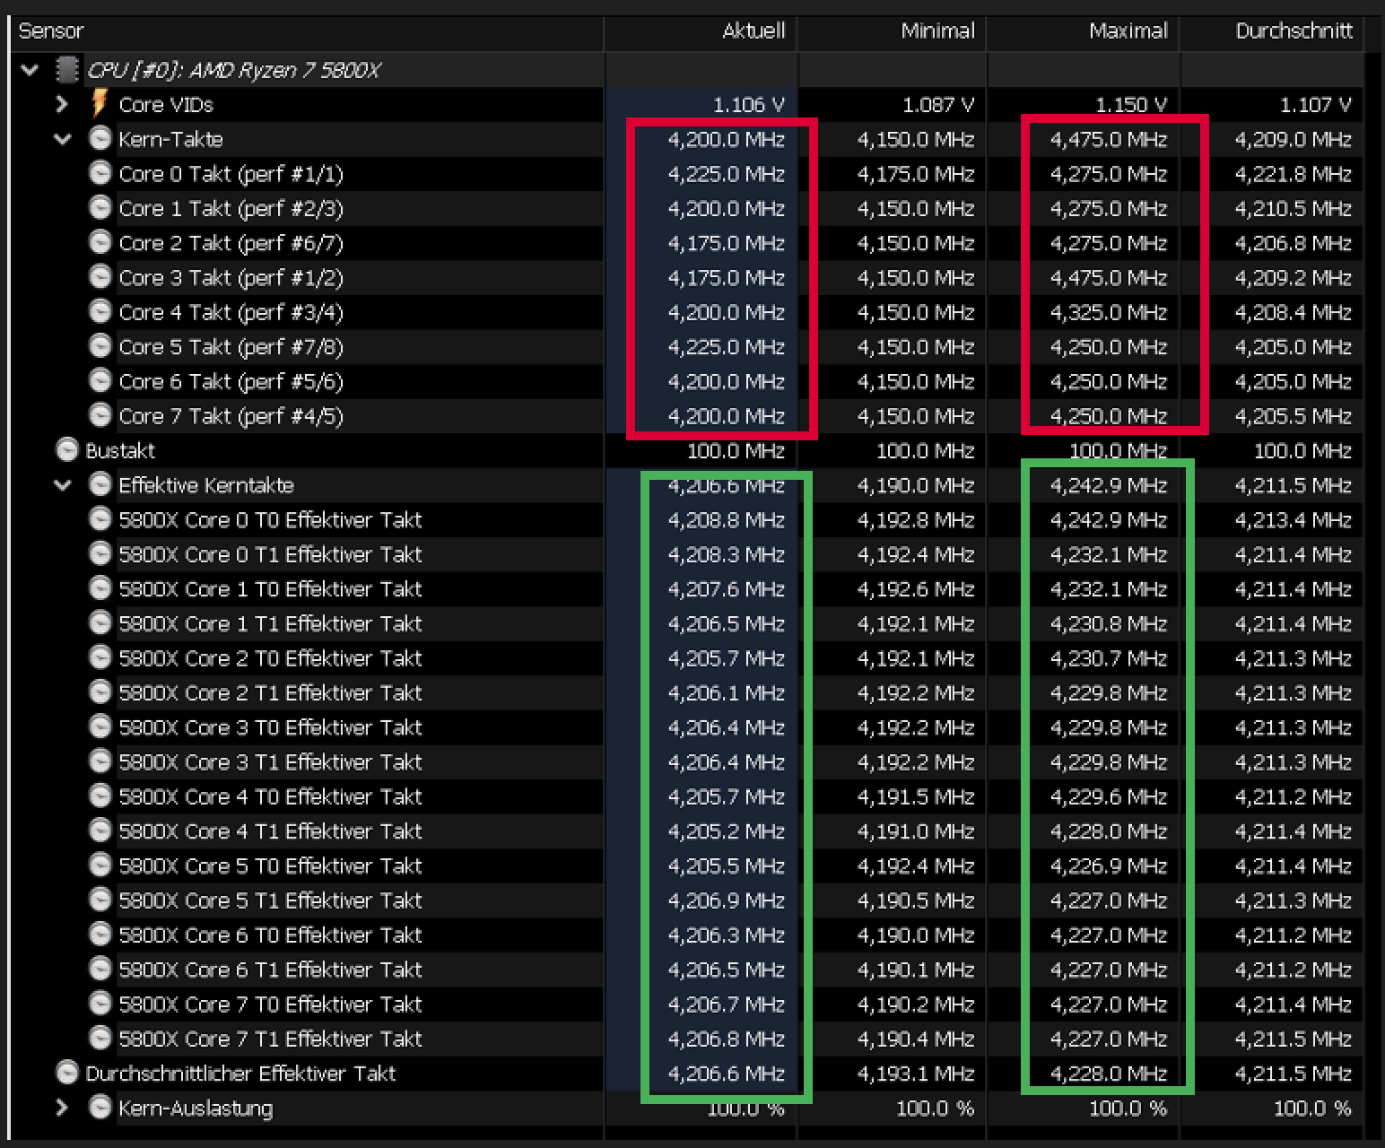This screenshot has height=1148, width=1385.
Task: Collapse the Kern-Takte group
Action: [x=63, y=139]
